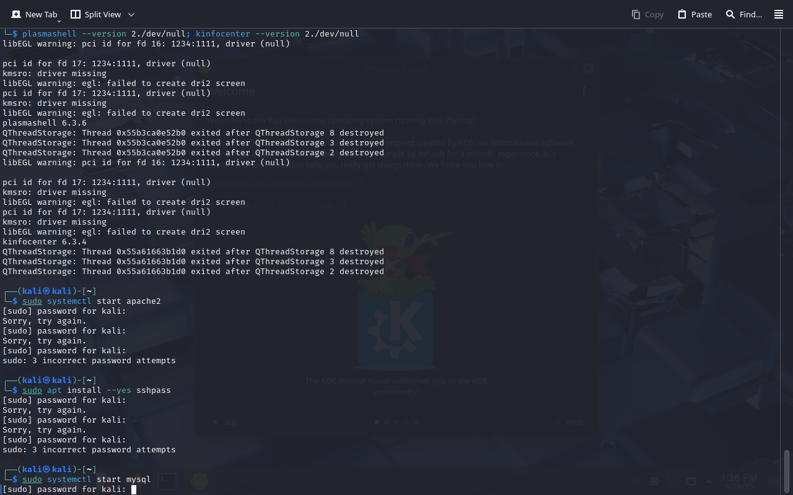Click the Split View button
Image resolution: width=793 pixels, height=495 pixels.
click(95, 14)
